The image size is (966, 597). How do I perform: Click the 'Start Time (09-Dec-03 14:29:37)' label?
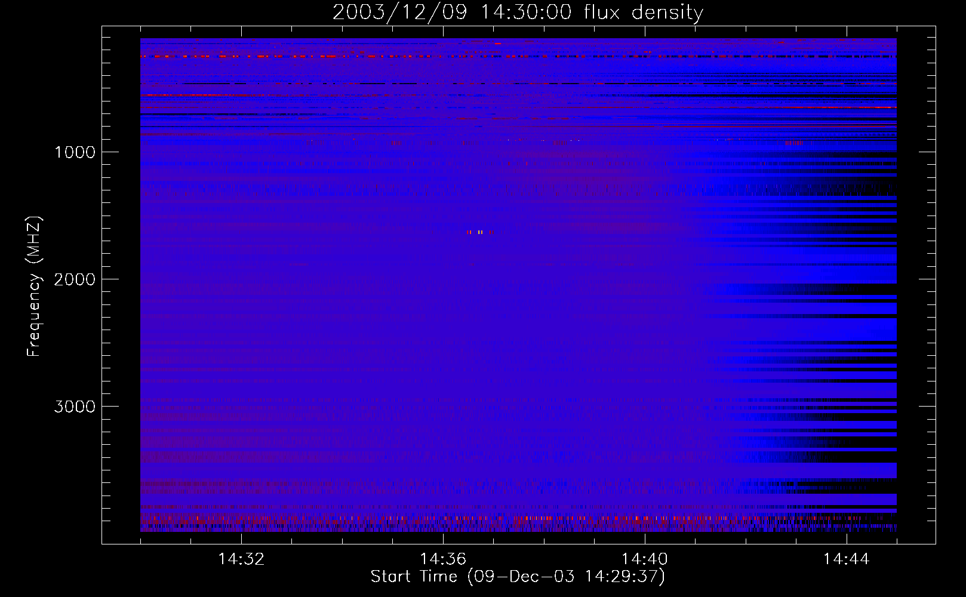(518, 576)
